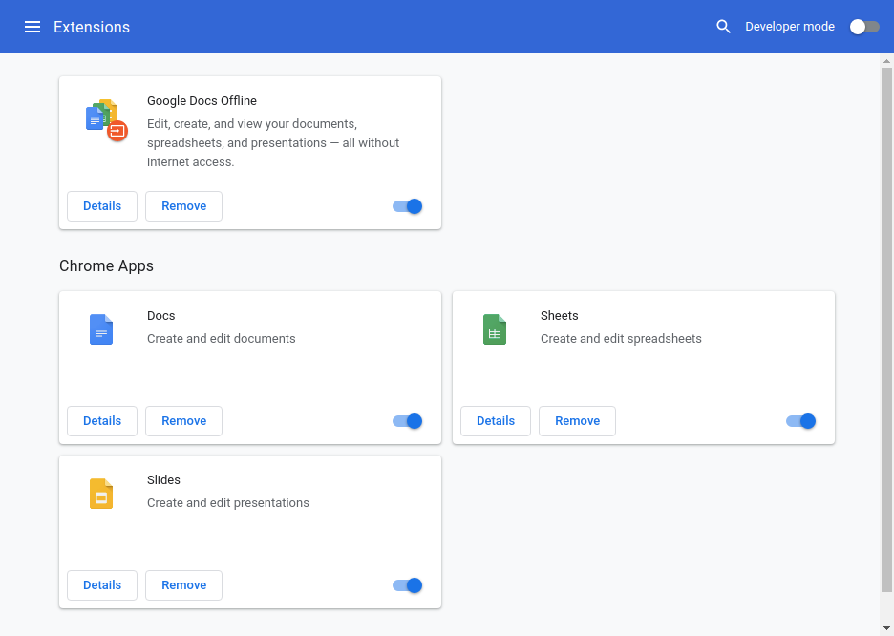The width and height of the screenshot is (894, 636).
Task: Click the search extensions magnifier icon
Action: click(723, 27)
